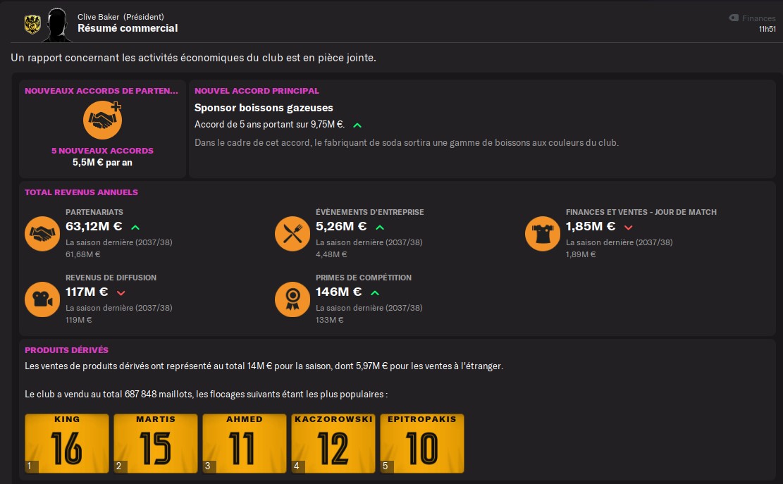
Task: Click the 1,85M € match day value
Action: 591,227
